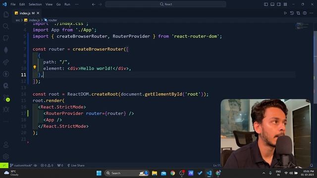Viewport: 317px width, 178px height.
Task: Select the index.js editor tab
Action: pyautogui.click(x=27, y=13)
